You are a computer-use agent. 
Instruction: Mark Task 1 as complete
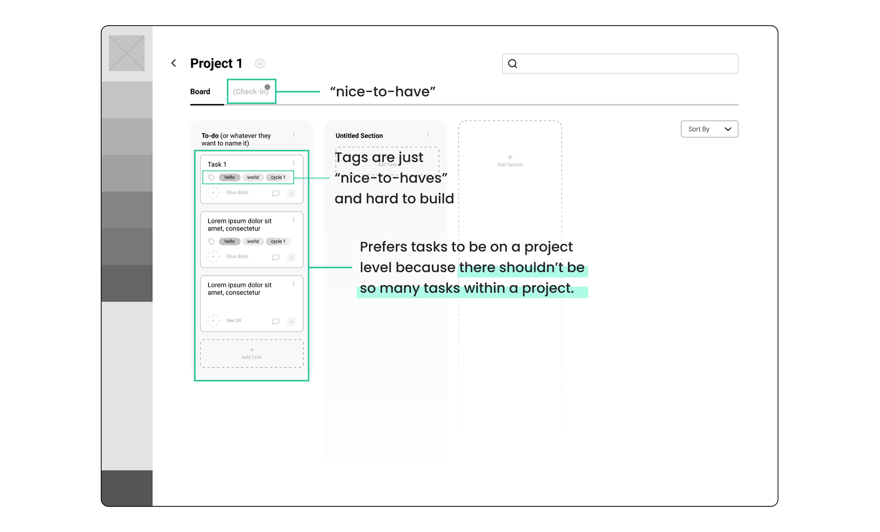tap(291, 193)
